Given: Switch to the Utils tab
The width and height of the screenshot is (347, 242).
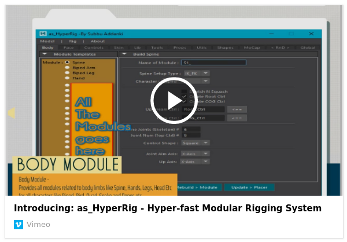Looking at the screenshot, I should [202, 47].
